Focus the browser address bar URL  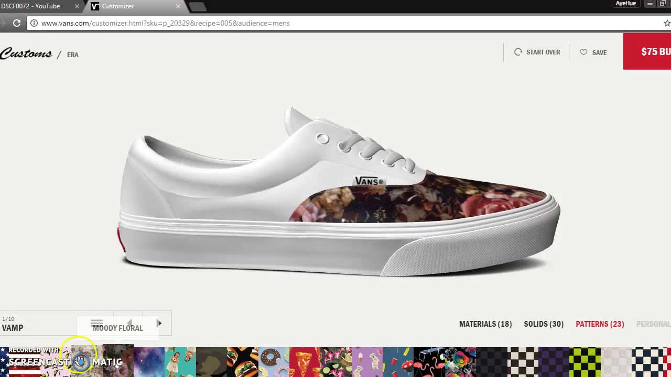166,23
